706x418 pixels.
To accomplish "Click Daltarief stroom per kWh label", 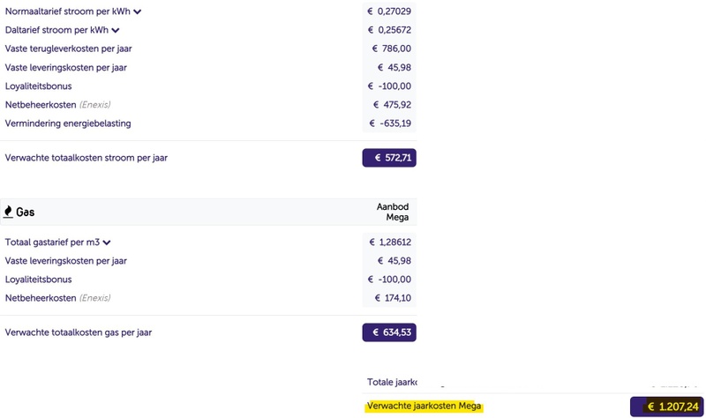I will 56,30.
